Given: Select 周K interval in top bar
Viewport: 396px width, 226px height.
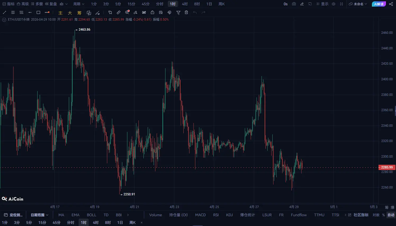Looking at the screenshot, I should pyautogui.click(x=222, y=4).
